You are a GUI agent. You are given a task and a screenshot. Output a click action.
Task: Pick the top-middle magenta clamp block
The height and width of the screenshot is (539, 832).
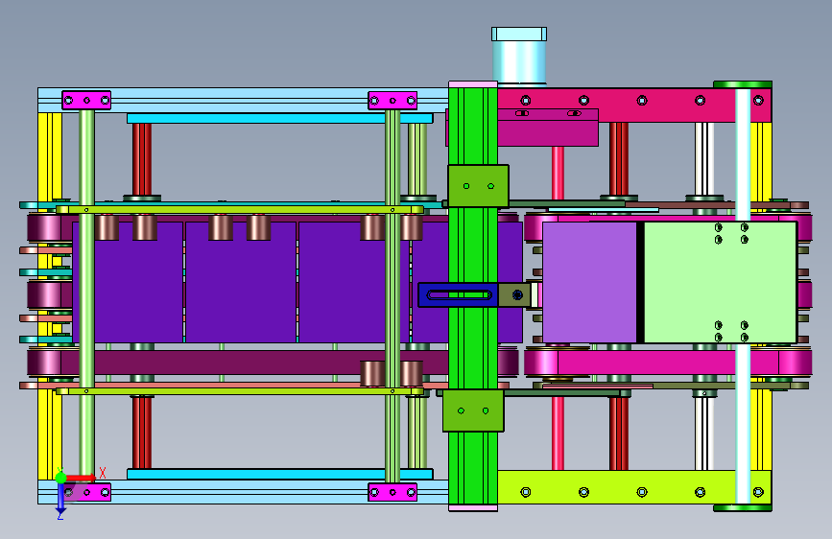[x=392, y=101]
